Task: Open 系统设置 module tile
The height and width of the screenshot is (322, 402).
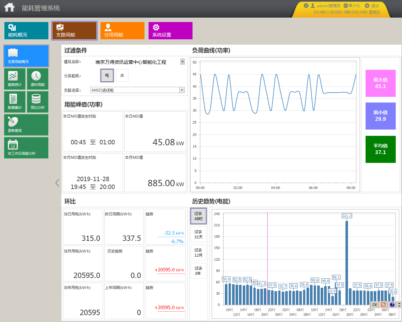Action: (171, 31)
